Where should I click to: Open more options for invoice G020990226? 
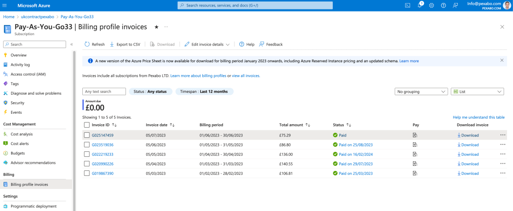tap(502, 164)
